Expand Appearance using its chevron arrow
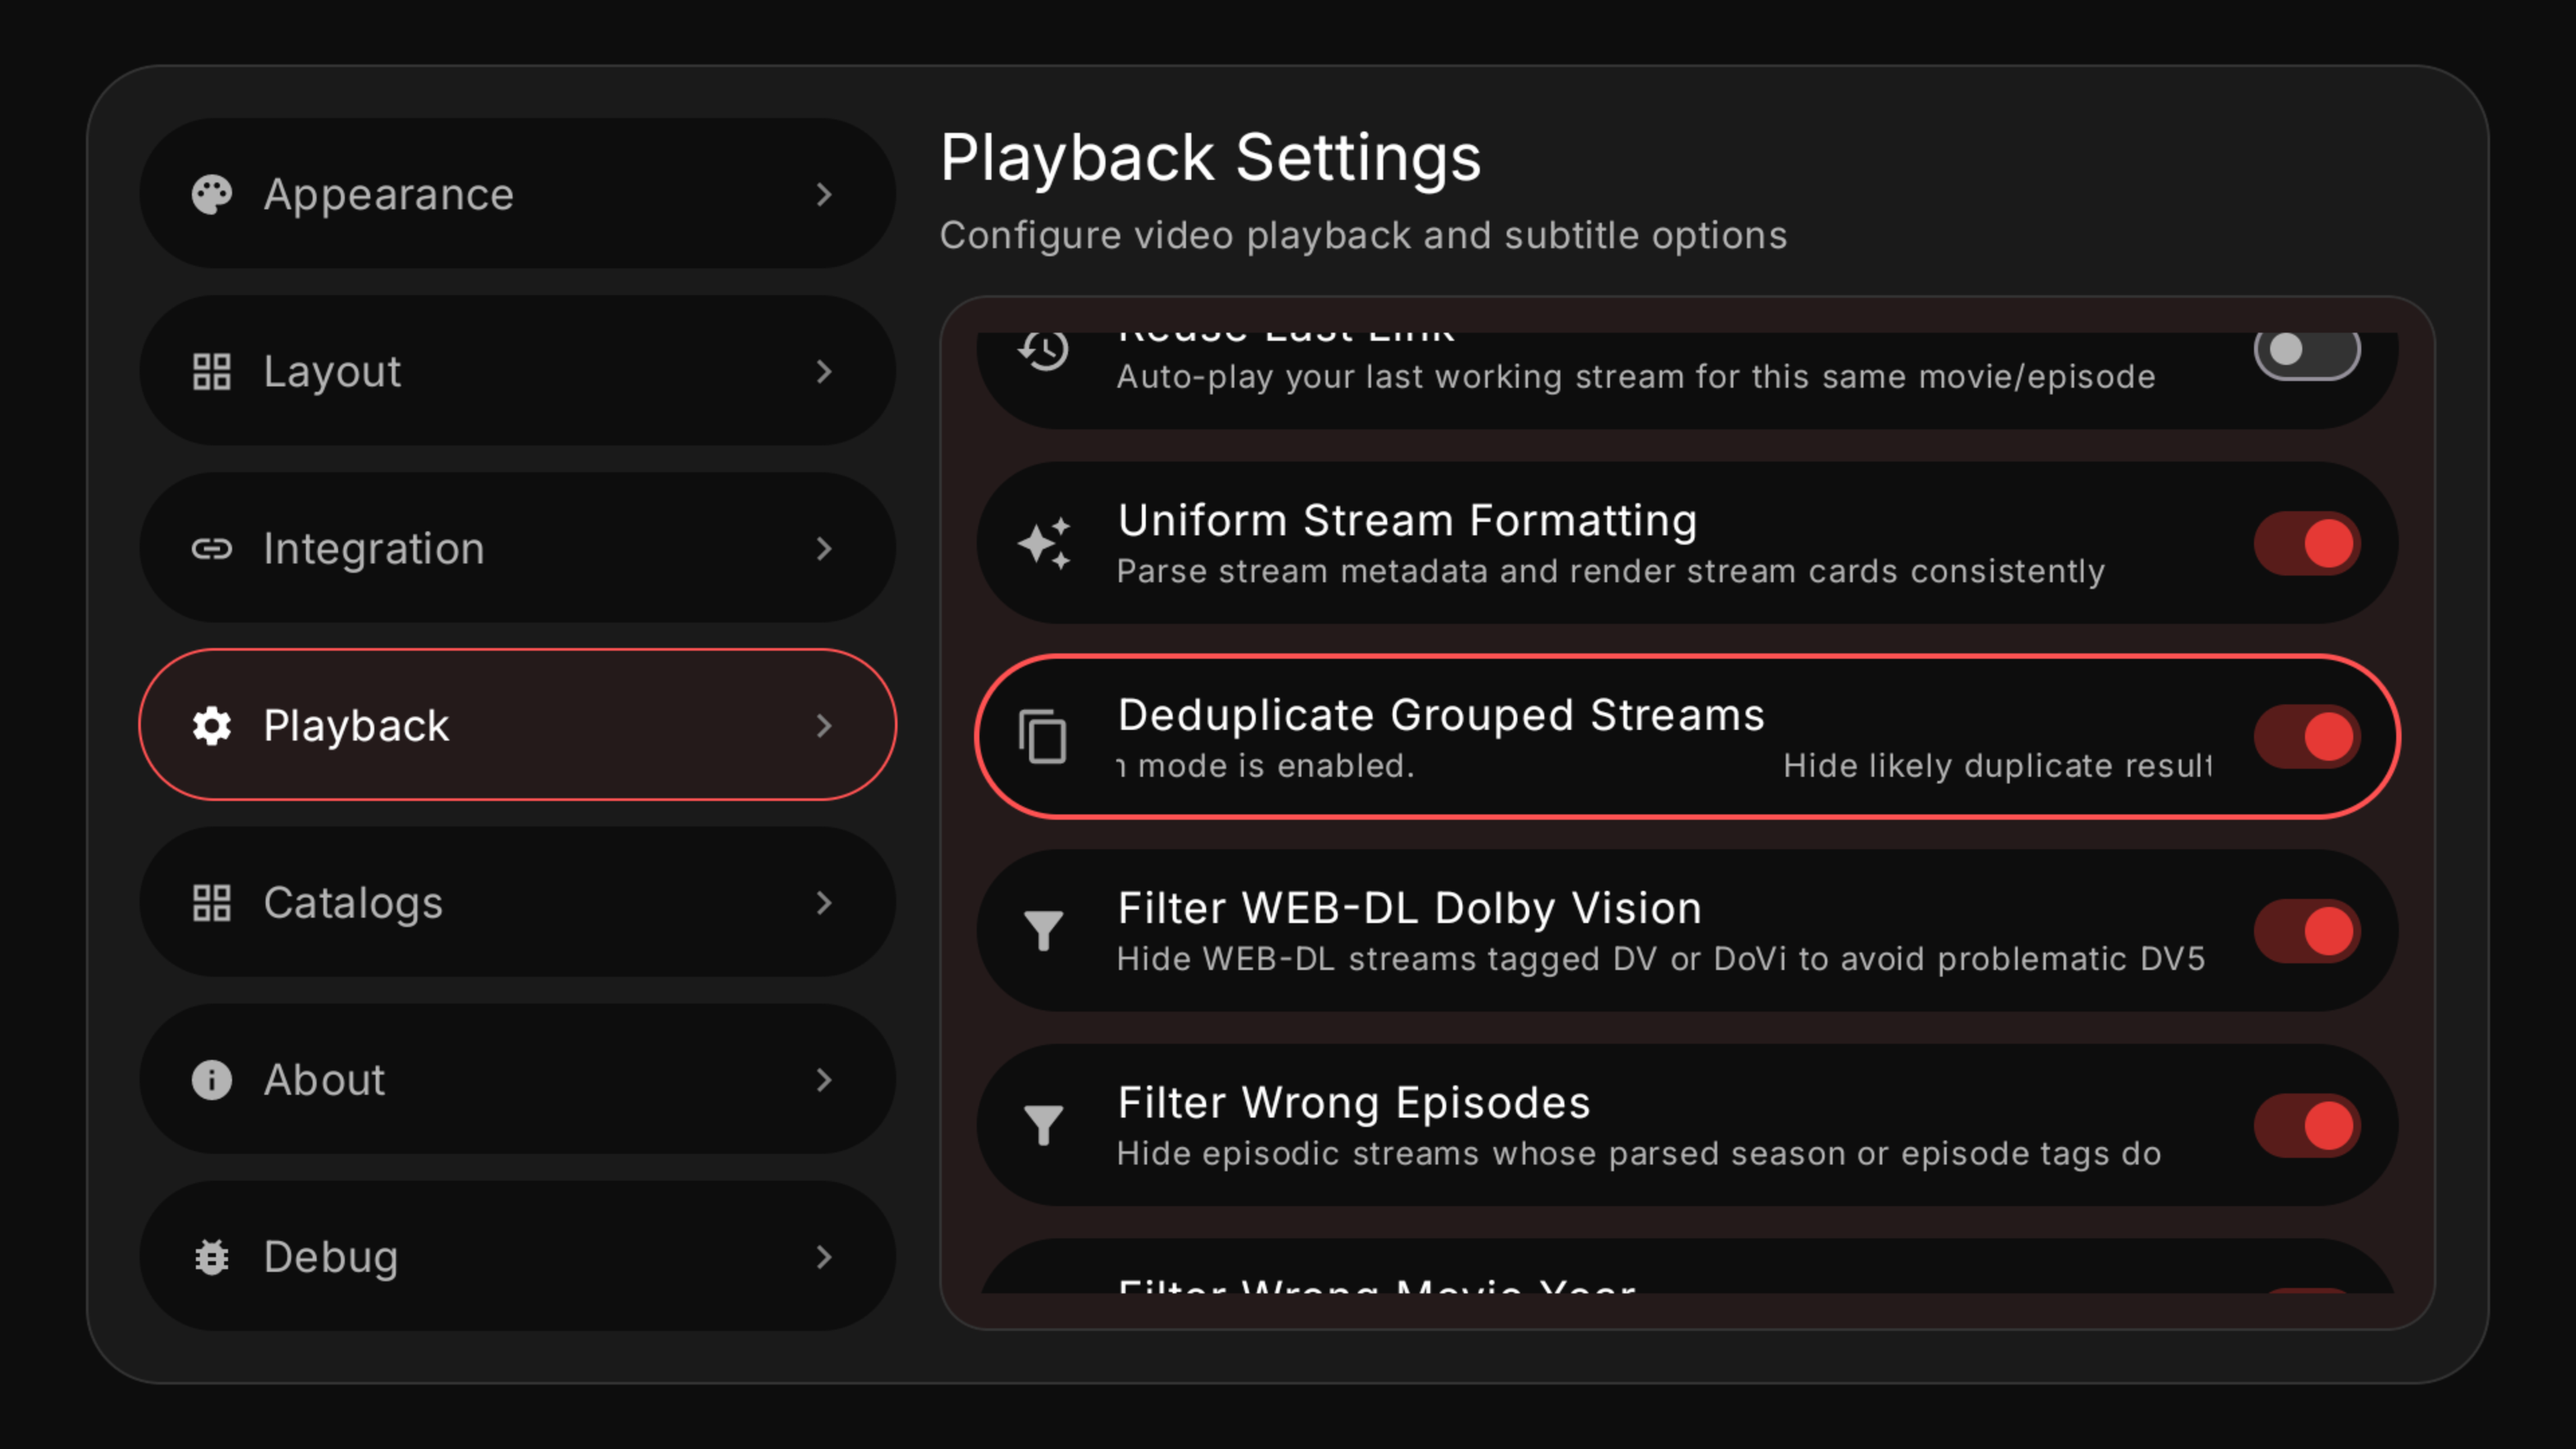 824,194
